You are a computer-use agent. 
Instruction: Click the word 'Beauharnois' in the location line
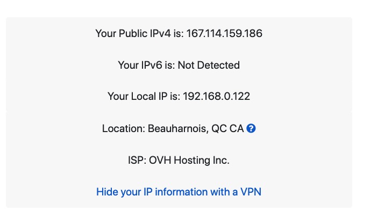coord(179,129)
